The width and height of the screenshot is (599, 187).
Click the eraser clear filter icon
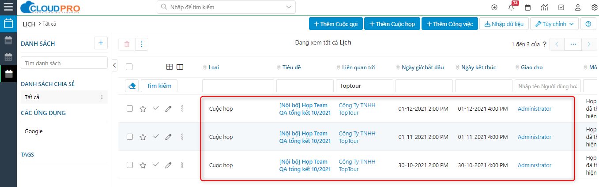(x=132, y=86)
